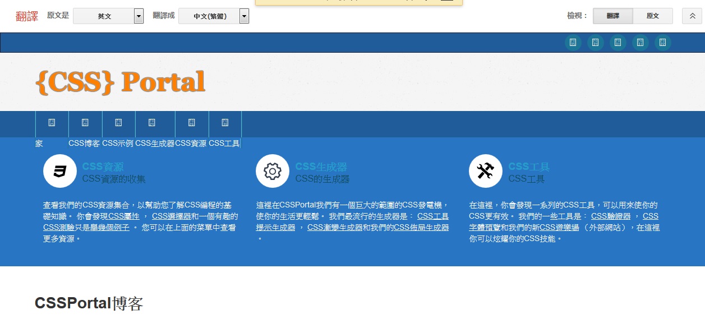The image size is (705, 319).
Task: Click the round gear icon for generators
Action: click(x=273, y=171)
